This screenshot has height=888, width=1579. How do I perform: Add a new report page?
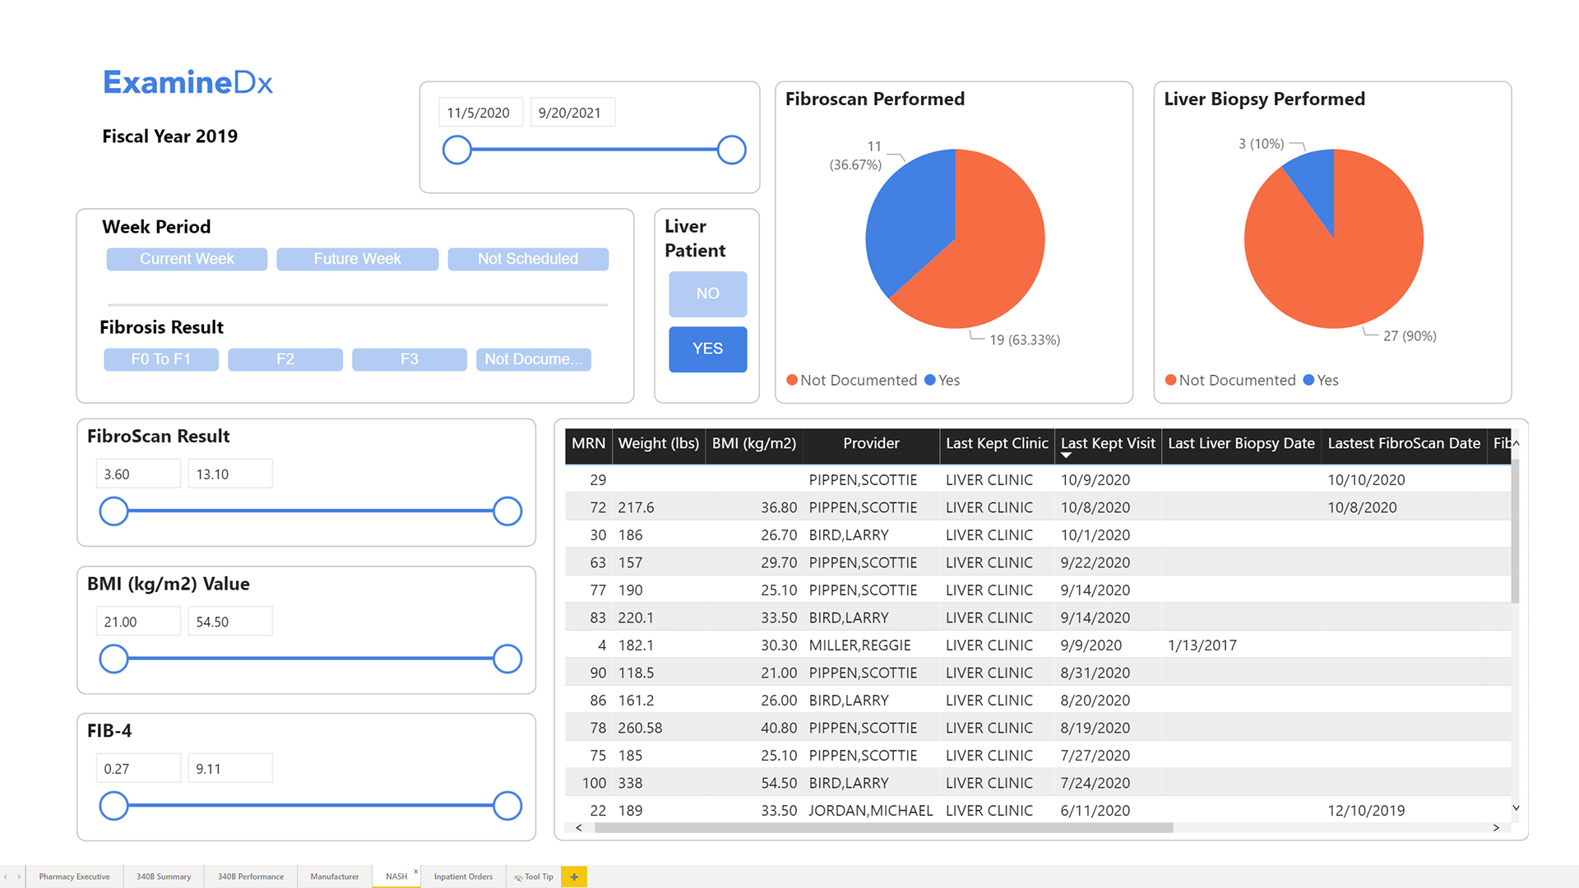coord(574,876)
